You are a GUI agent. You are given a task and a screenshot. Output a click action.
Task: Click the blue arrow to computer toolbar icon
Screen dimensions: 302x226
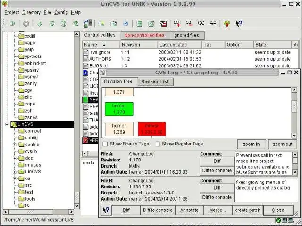click(x=88, y=24)
